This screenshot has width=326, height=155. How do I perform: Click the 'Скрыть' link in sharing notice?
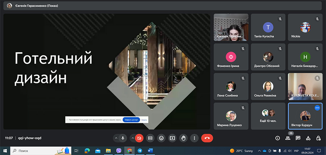tap(144, 120)
